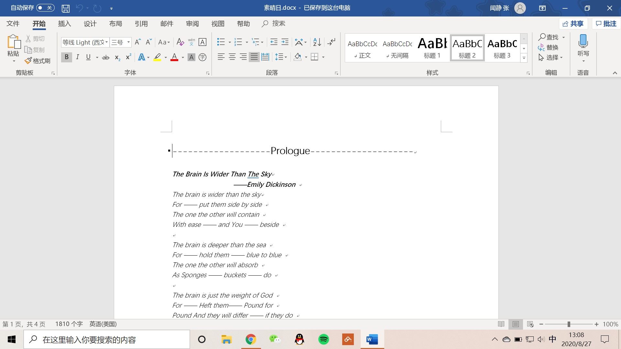Click the distributed alignment icon
Viewport: 621px width, 349px height.
pyautogui.click(x=265, y=57)
